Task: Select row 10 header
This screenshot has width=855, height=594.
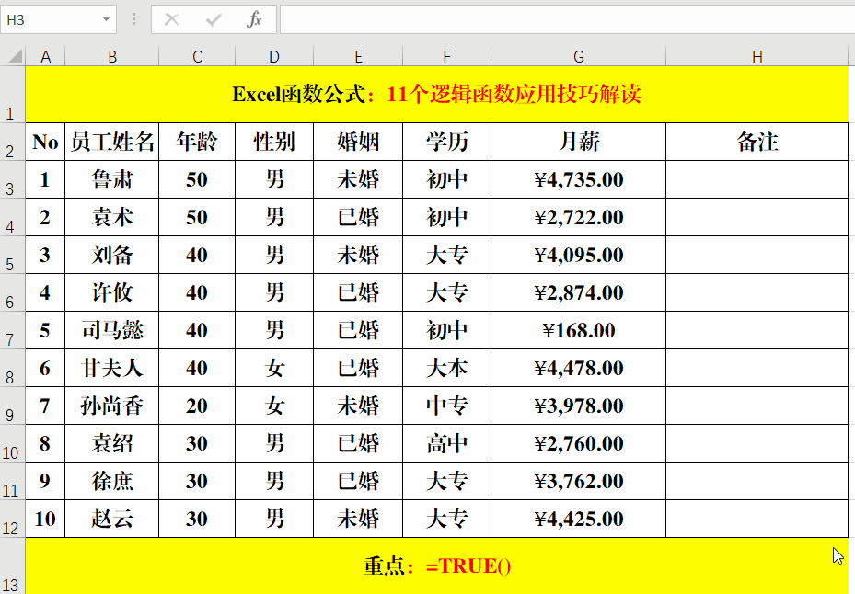Action: [13, 443]
